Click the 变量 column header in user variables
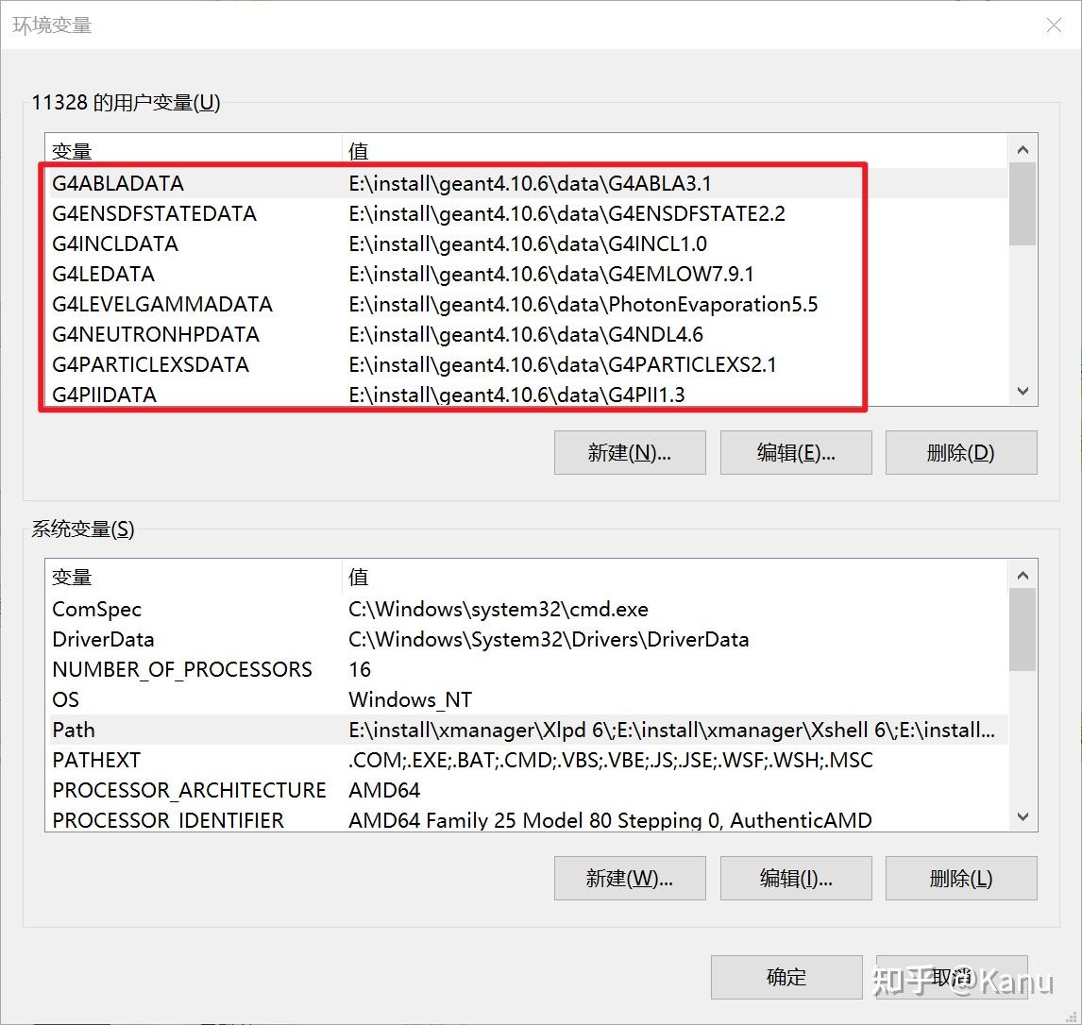Image resolution: width=1082 pixels, height=1025 pixels. coord(71,150)
